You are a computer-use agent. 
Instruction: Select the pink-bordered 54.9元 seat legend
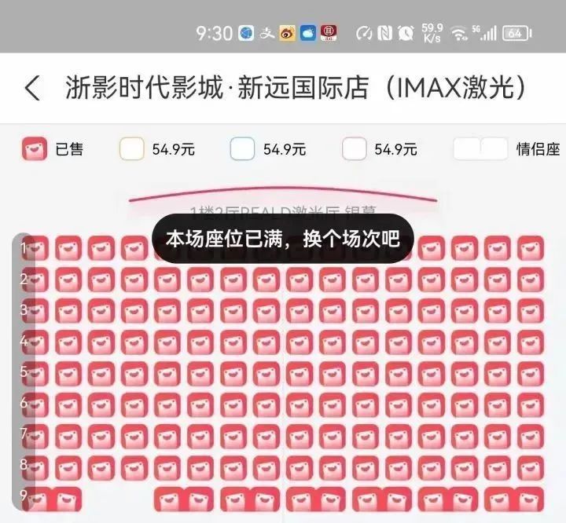pos(354,148)
